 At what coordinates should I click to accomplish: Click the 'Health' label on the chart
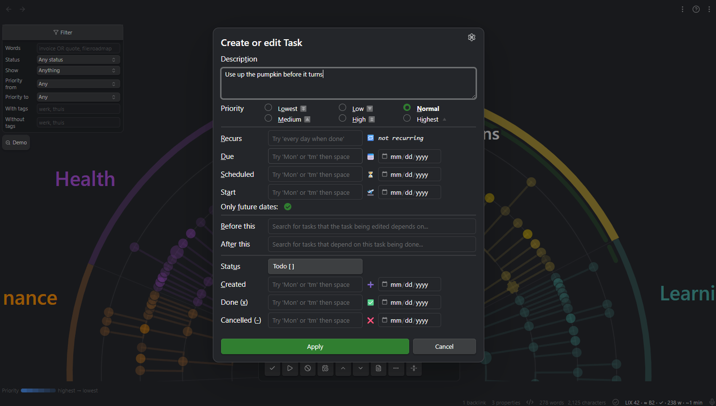[85, 179]
